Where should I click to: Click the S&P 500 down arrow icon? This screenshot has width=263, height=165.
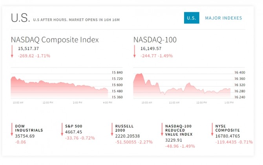pyautogui.click(x=62, y=129)
